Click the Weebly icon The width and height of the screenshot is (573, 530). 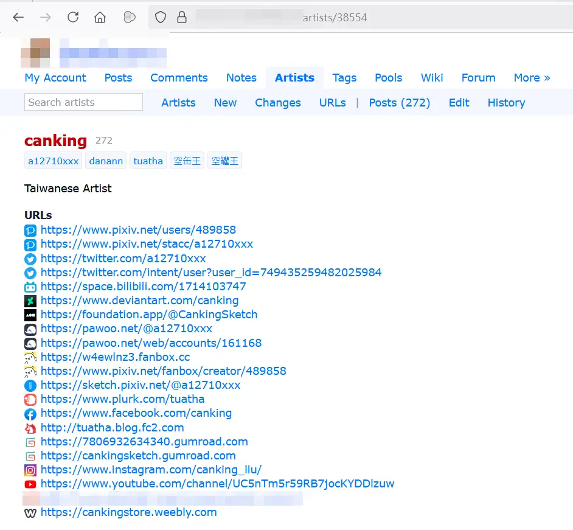tap(30, 513)
